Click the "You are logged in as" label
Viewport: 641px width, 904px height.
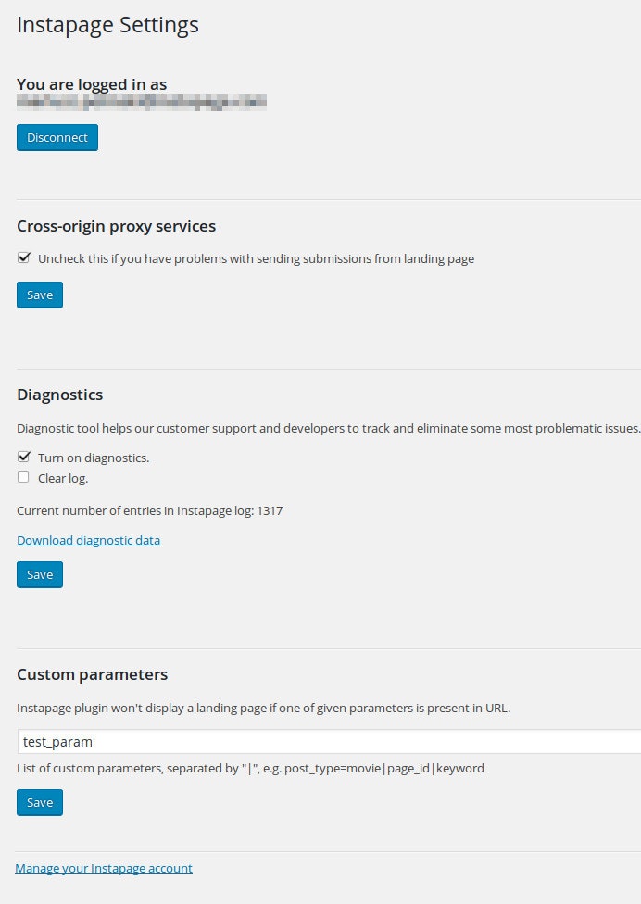pyautogui.click(x=92, y=84)
